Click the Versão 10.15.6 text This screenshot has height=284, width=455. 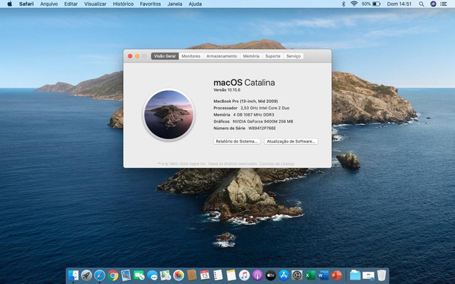[227, 90]
